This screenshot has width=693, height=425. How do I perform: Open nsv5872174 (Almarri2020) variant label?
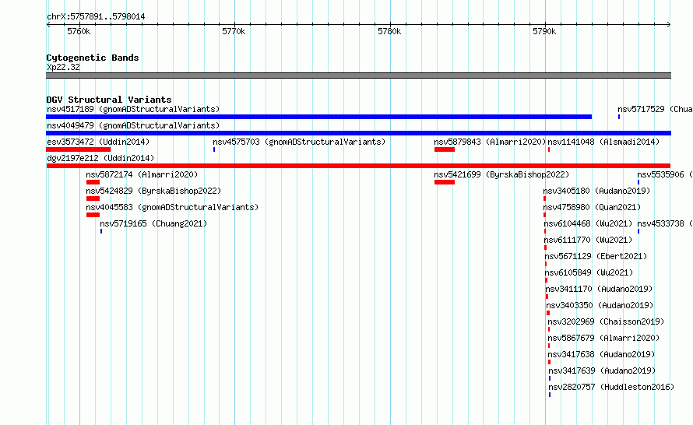pyautogui.click(x=142, y=174)
